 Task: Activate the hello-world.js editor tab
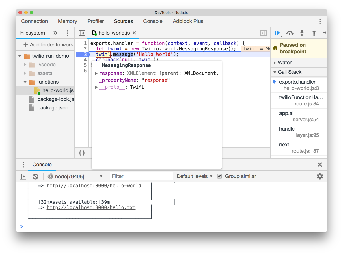(114, 33)
